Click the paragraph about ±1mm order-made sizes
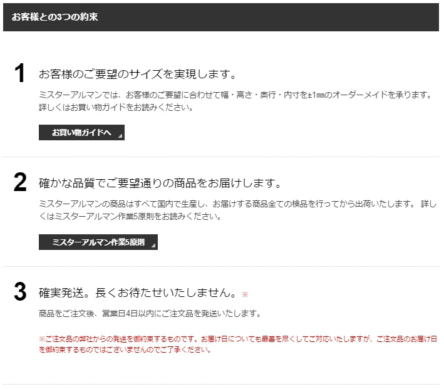 pos(235,101)
